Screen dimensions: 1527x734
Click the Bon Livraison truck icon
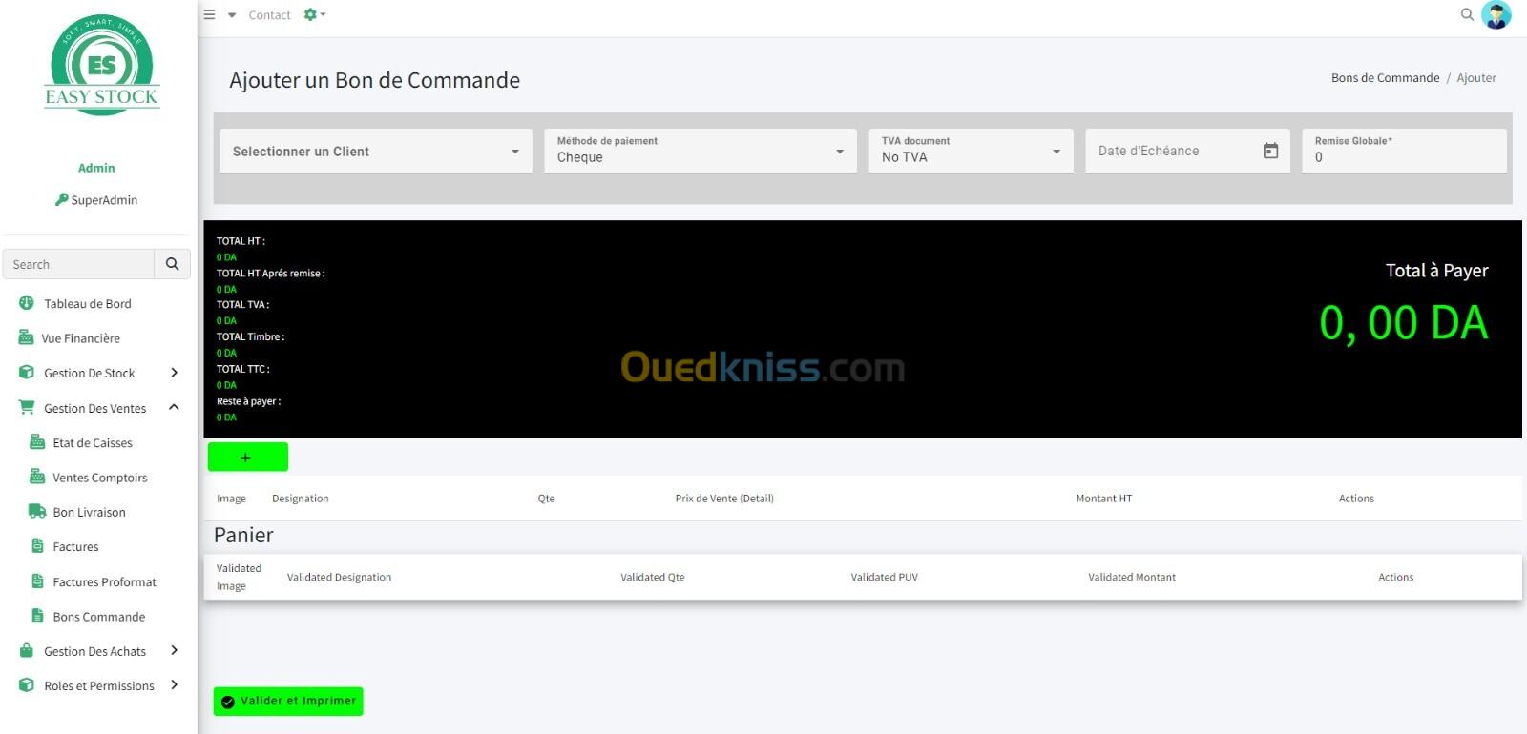[x=37, y=512]
